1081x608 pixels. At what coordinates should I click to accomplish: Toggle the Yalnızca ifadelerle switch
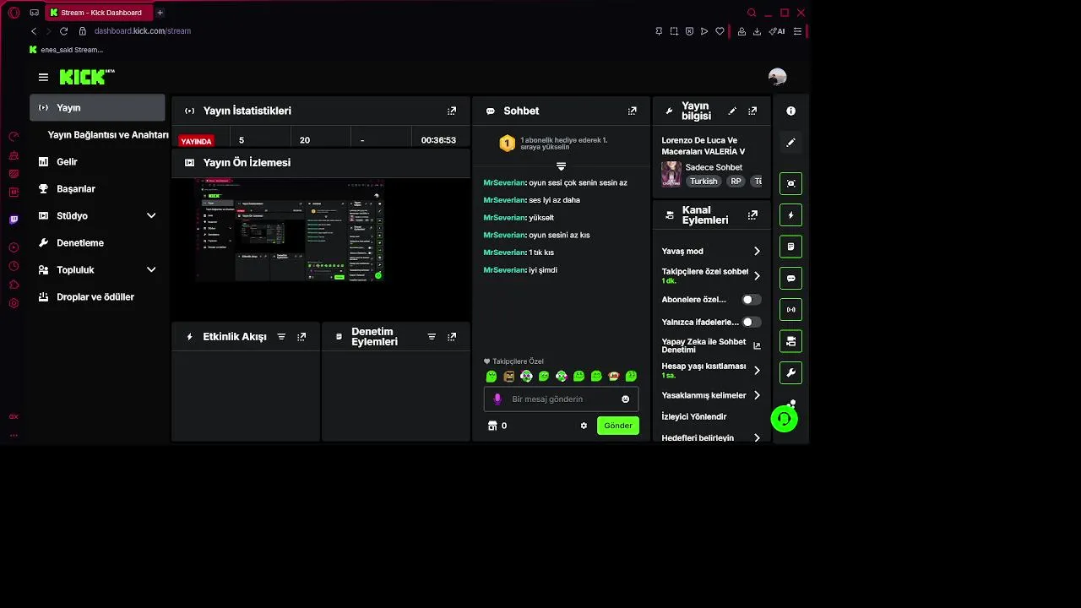(751, 322)
